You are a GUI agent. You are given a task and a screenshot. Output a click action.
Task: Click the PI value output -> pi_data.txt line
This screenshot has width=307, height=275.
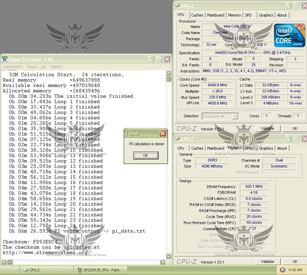[x=77, y=231]
